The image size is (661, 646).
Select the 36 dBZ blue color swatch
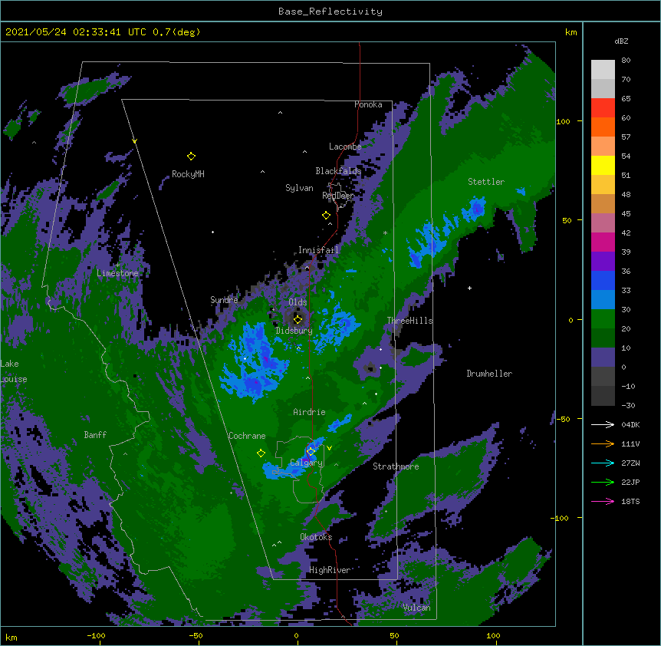603,280
